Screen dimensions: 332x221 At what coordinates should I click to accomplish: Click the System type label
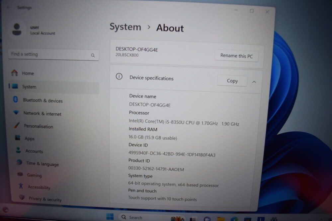140,176
